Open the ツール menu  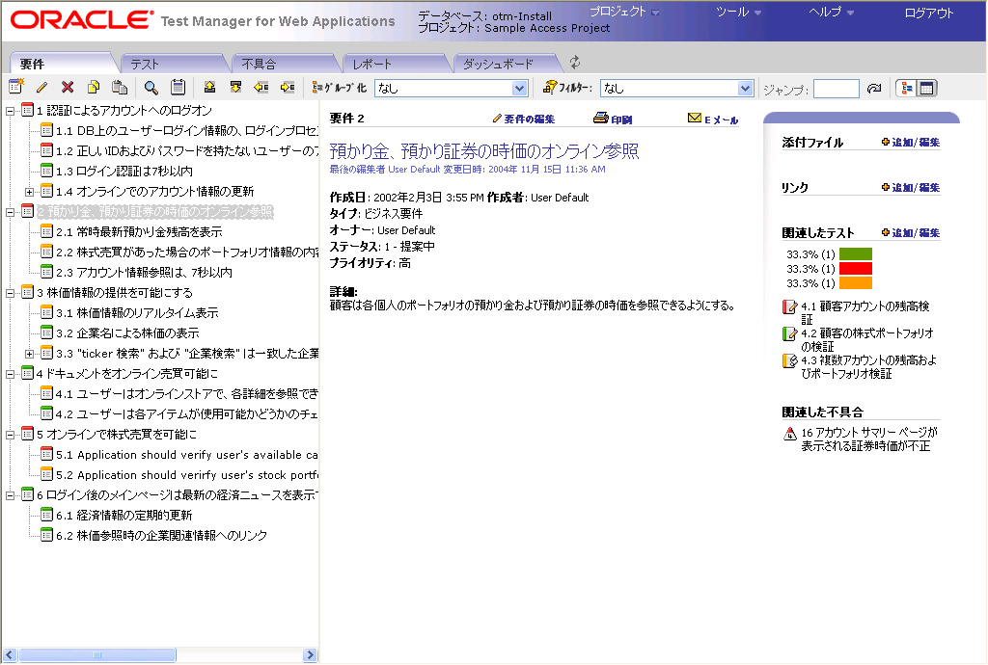[738, 12]
